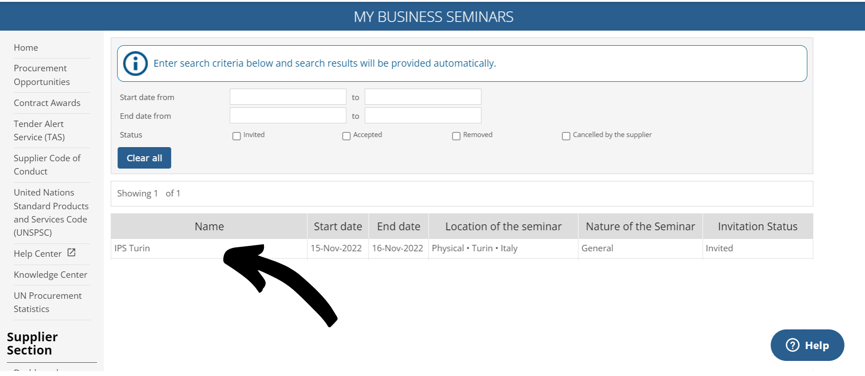Click the question mark Help icon
This screenshot has width=865, height=376.
point(792,345)
